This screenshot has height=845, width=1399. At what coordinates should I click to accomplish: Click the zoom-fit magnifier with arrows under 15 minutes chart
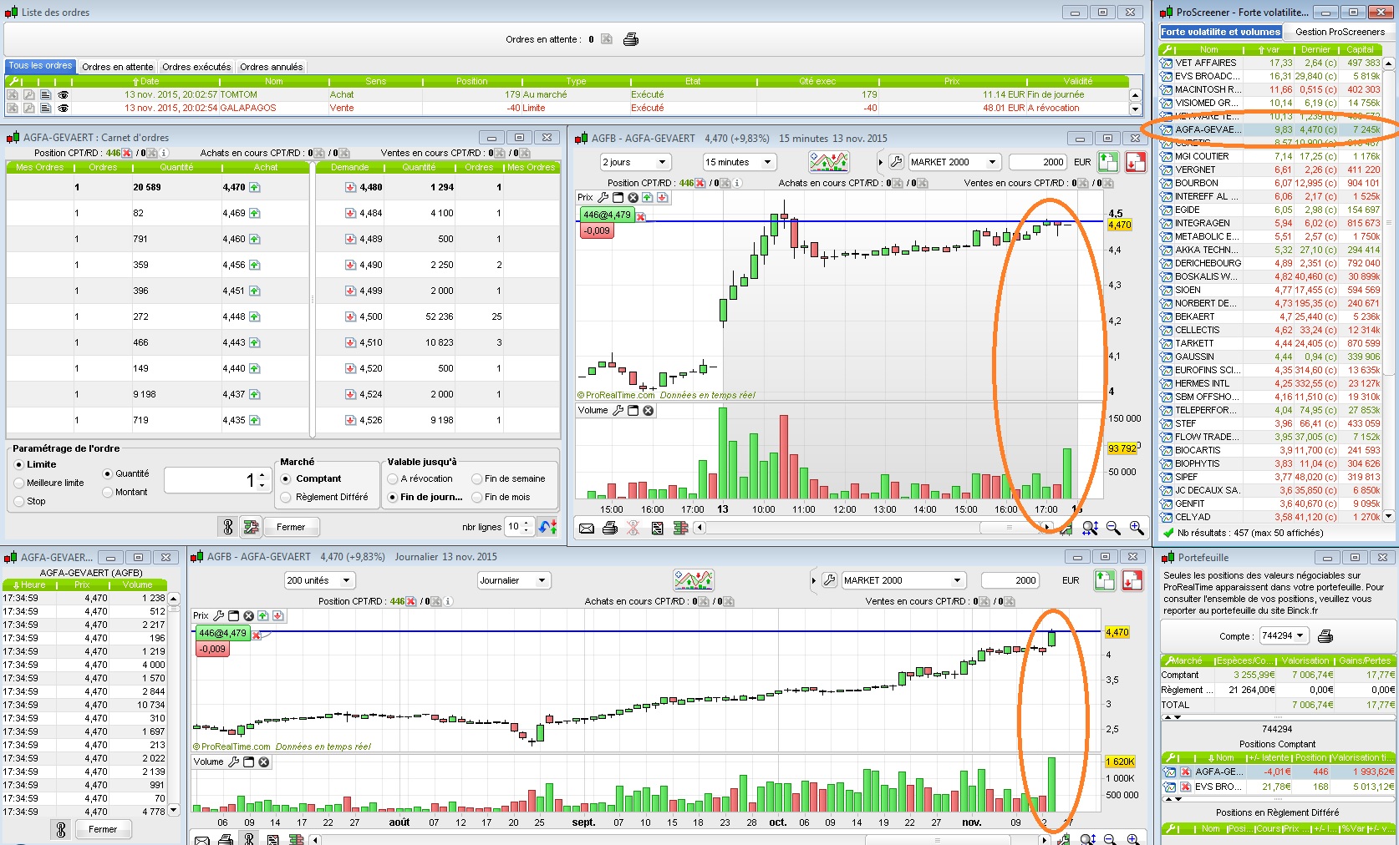coord(1090,528)
